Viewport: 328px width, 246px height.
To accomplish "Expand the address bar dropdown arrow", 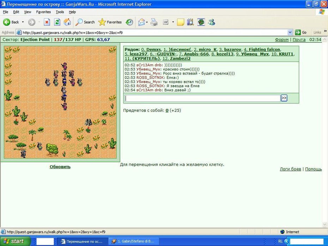I will [x=290, y=32].
